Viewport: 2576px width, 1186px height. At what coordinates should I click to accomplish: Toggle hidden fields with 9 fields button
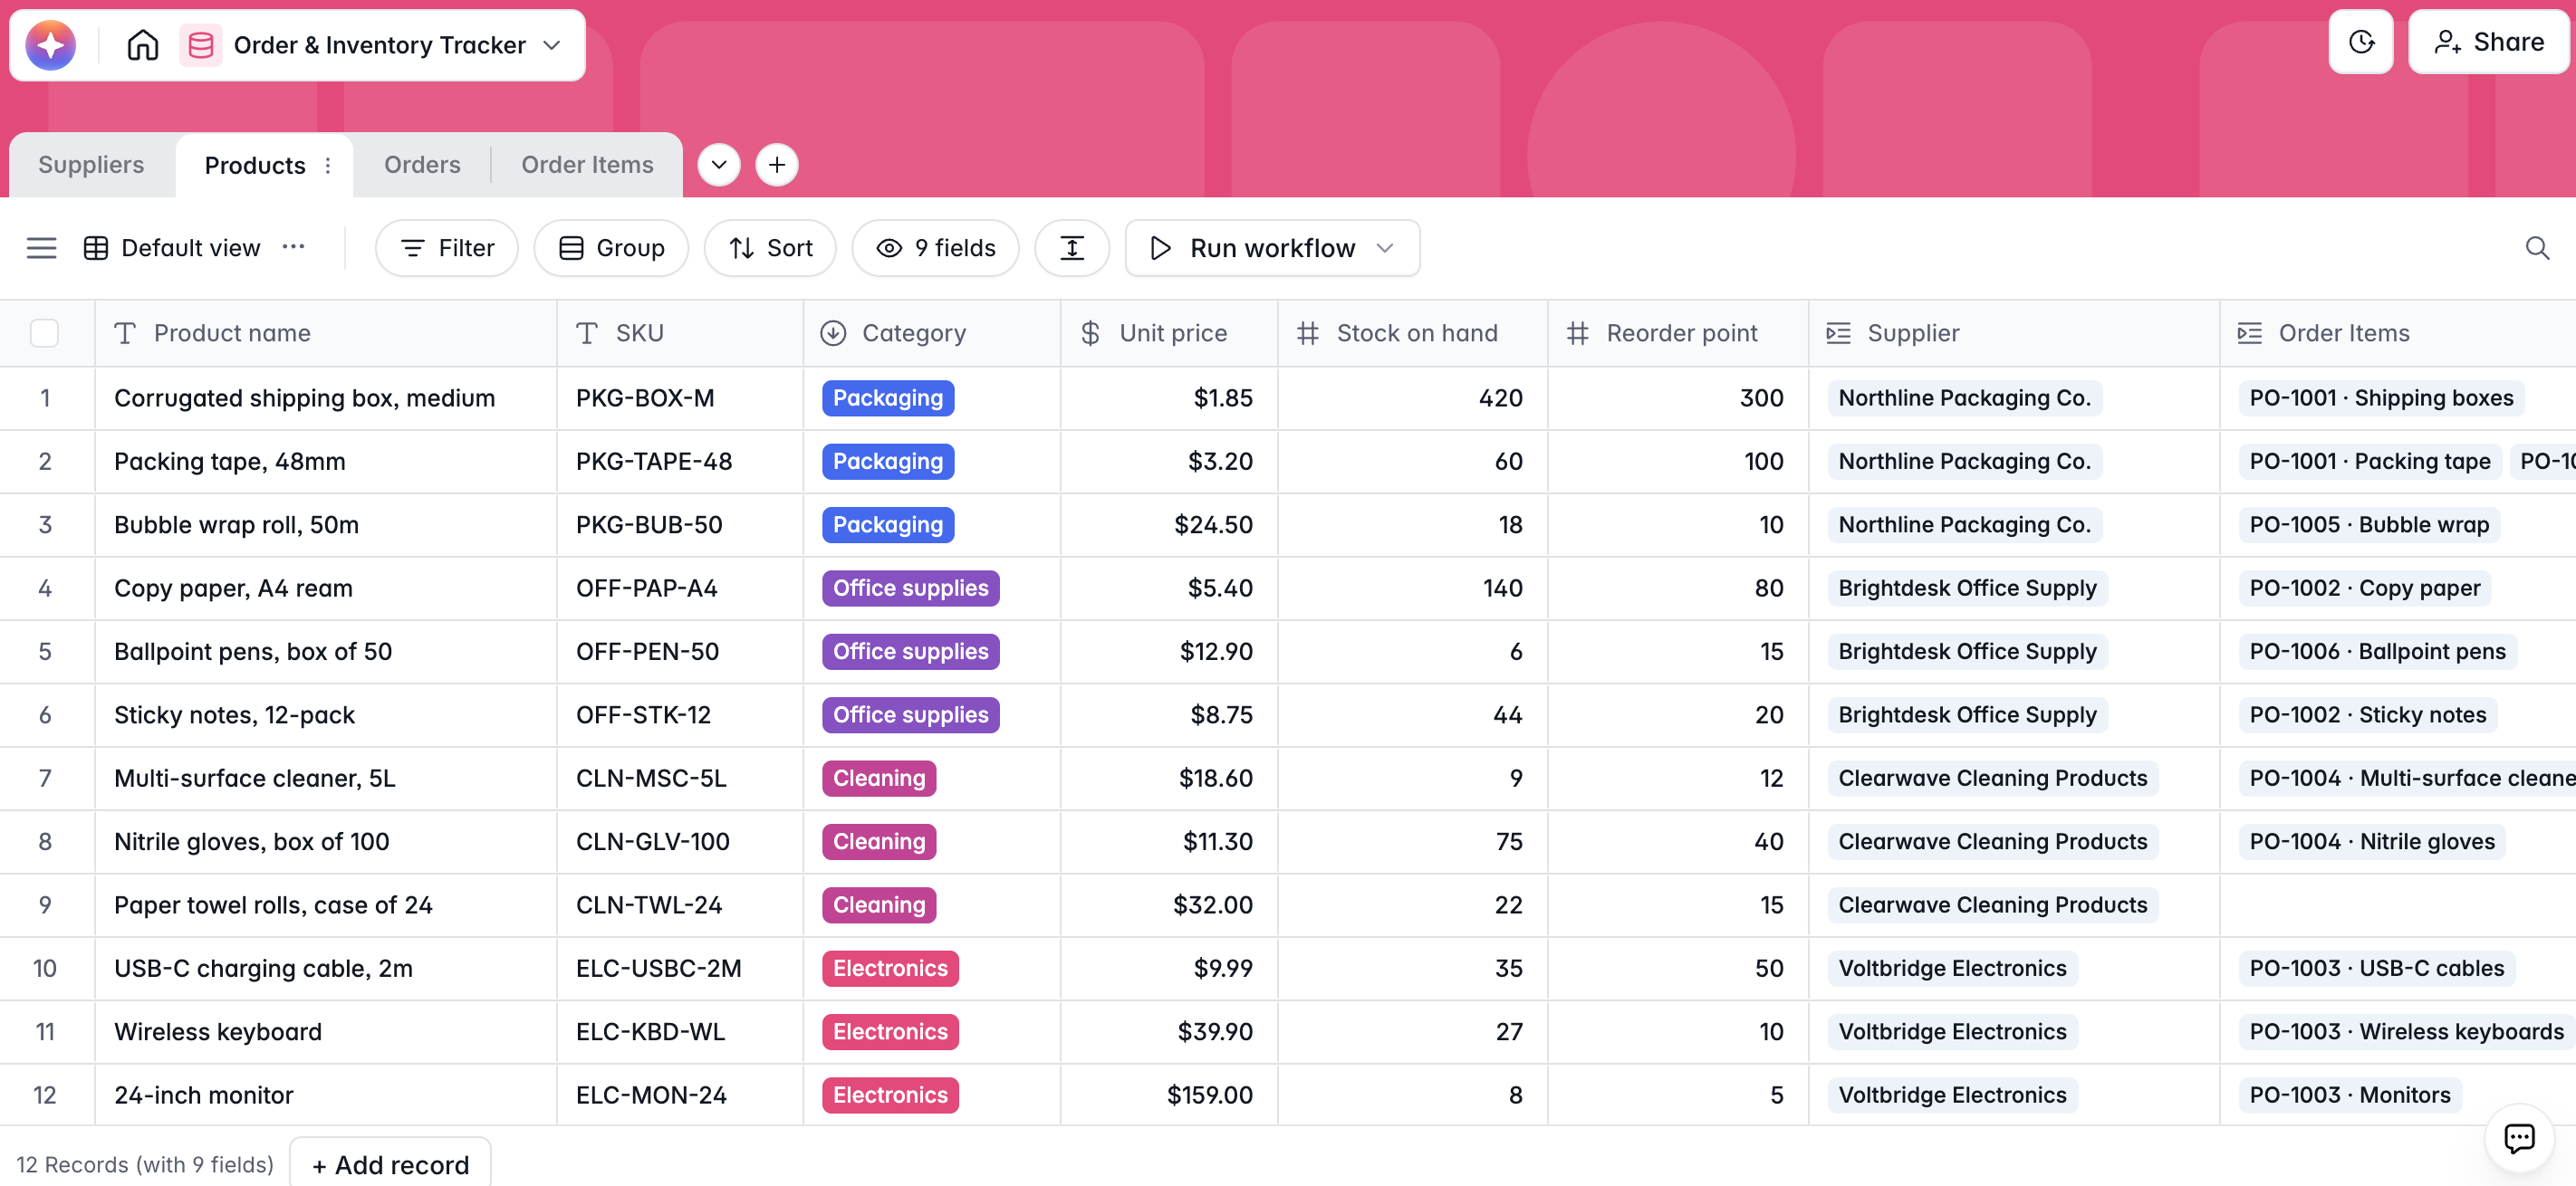coord(935,248)
